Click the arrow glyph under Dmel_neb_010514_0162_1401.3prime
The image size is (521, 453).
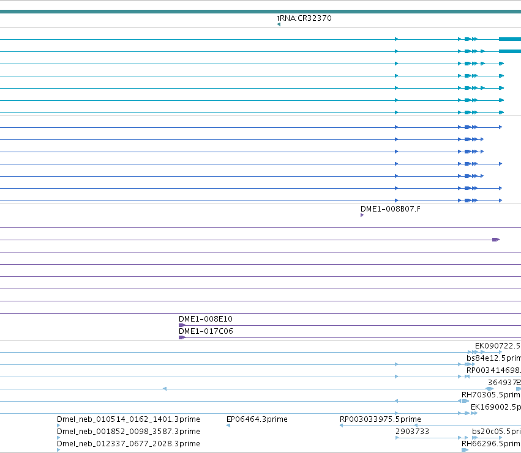coord(59,425)
